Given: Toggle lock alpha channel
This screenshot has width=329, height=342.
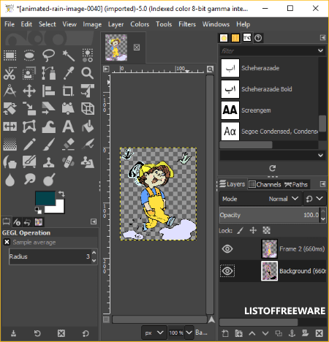Looking at the screenshot, I should point(266,230).
